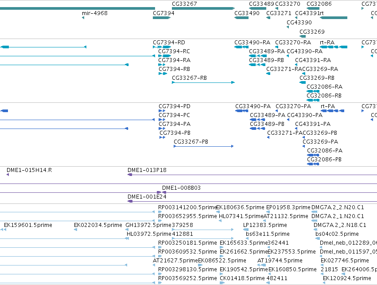The height and width of the screenshot is (285, 377).
Task: Open the CG33269 gene label
Action: tap(312, 32)
